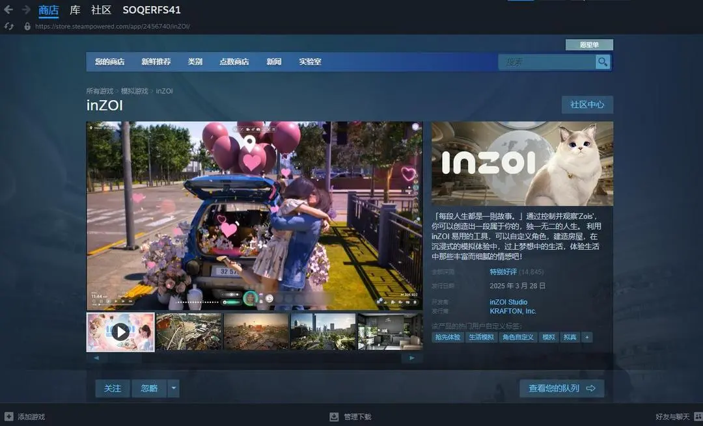Open the friends icon beside 好友与聊天
The height and width of the screenshot is (426, 703).
pos(698,417)
